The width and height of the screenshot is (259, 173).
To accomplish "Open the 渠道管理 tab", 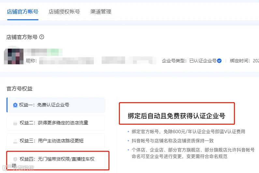I will [x=101, y=12].
